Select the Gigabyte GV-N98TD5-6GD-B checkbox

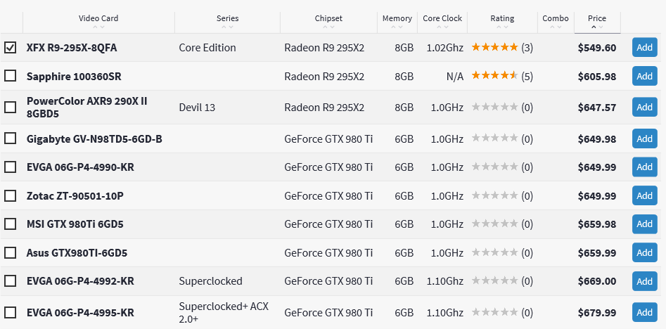click(11, 138)
